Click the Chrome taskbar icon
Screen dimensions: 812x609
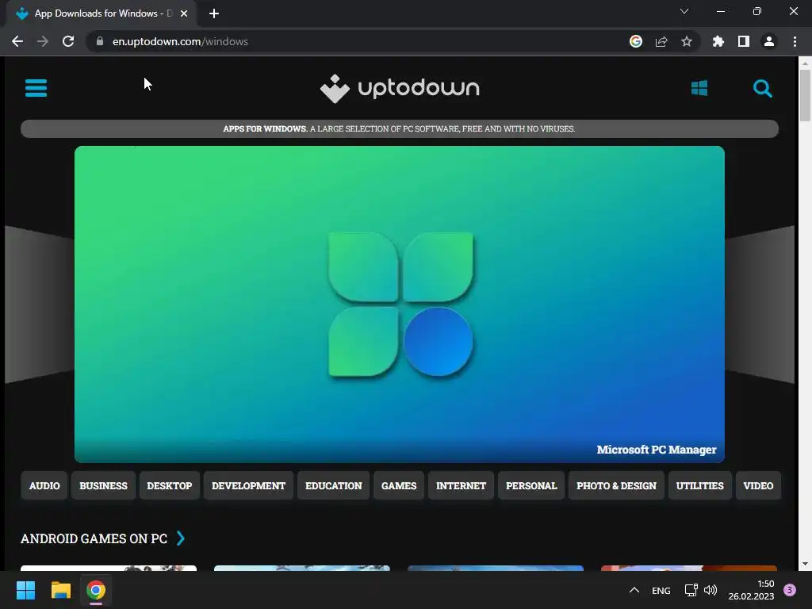click(96, 590)
